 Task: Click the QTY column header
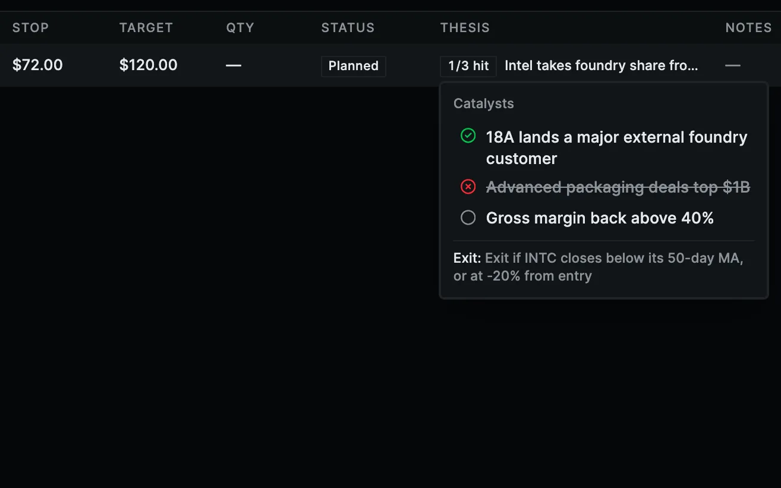click(x=240, y=28)
